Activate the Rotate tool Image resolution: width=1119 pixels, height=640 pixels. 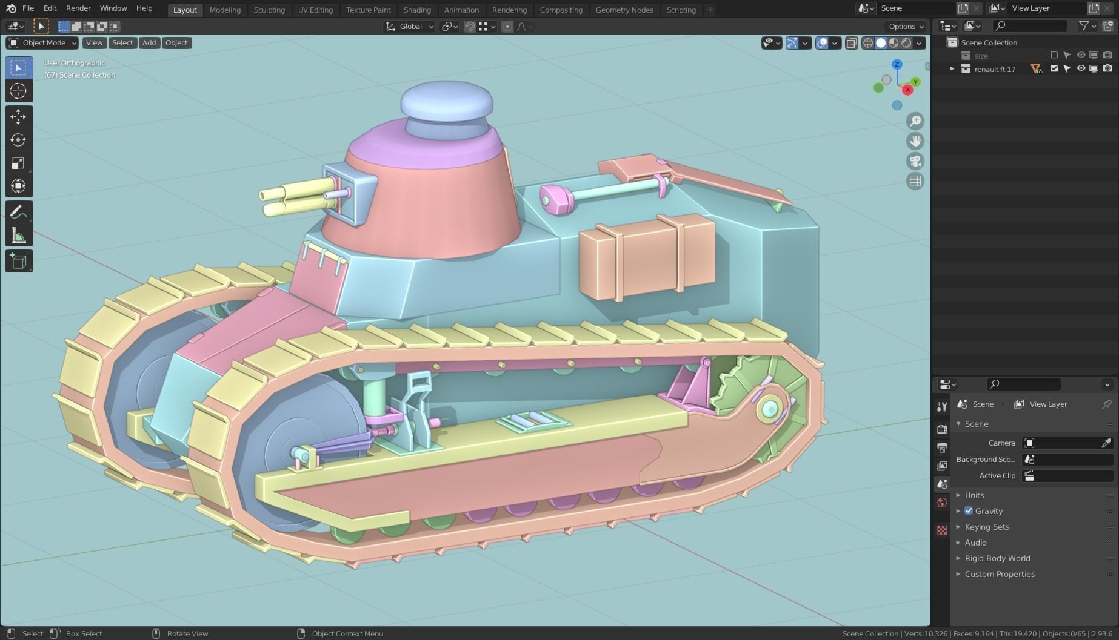coord(18,140)
